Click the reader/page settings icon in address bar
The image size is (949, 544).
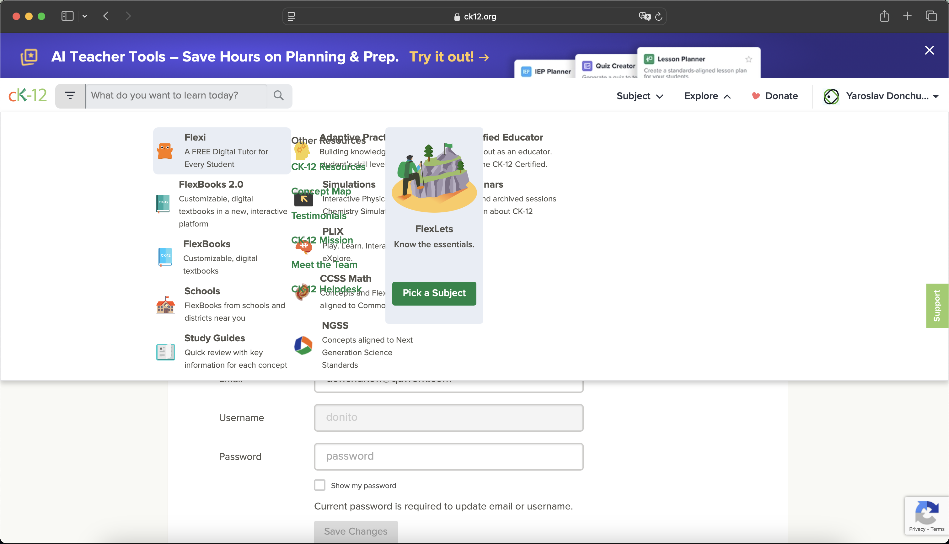coord(291,16)
